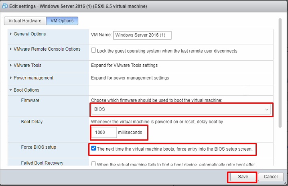
Task: Click "Expand for power management settings" text
Action: [x=130, y=78]
